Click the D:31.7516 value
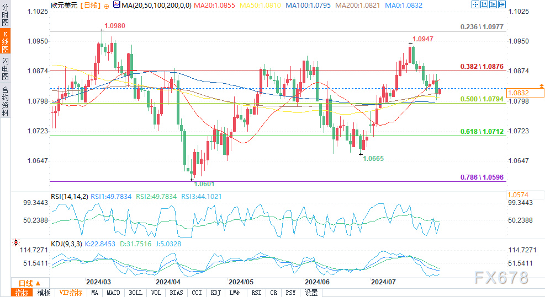545x297 pixels. coord(135,244)
